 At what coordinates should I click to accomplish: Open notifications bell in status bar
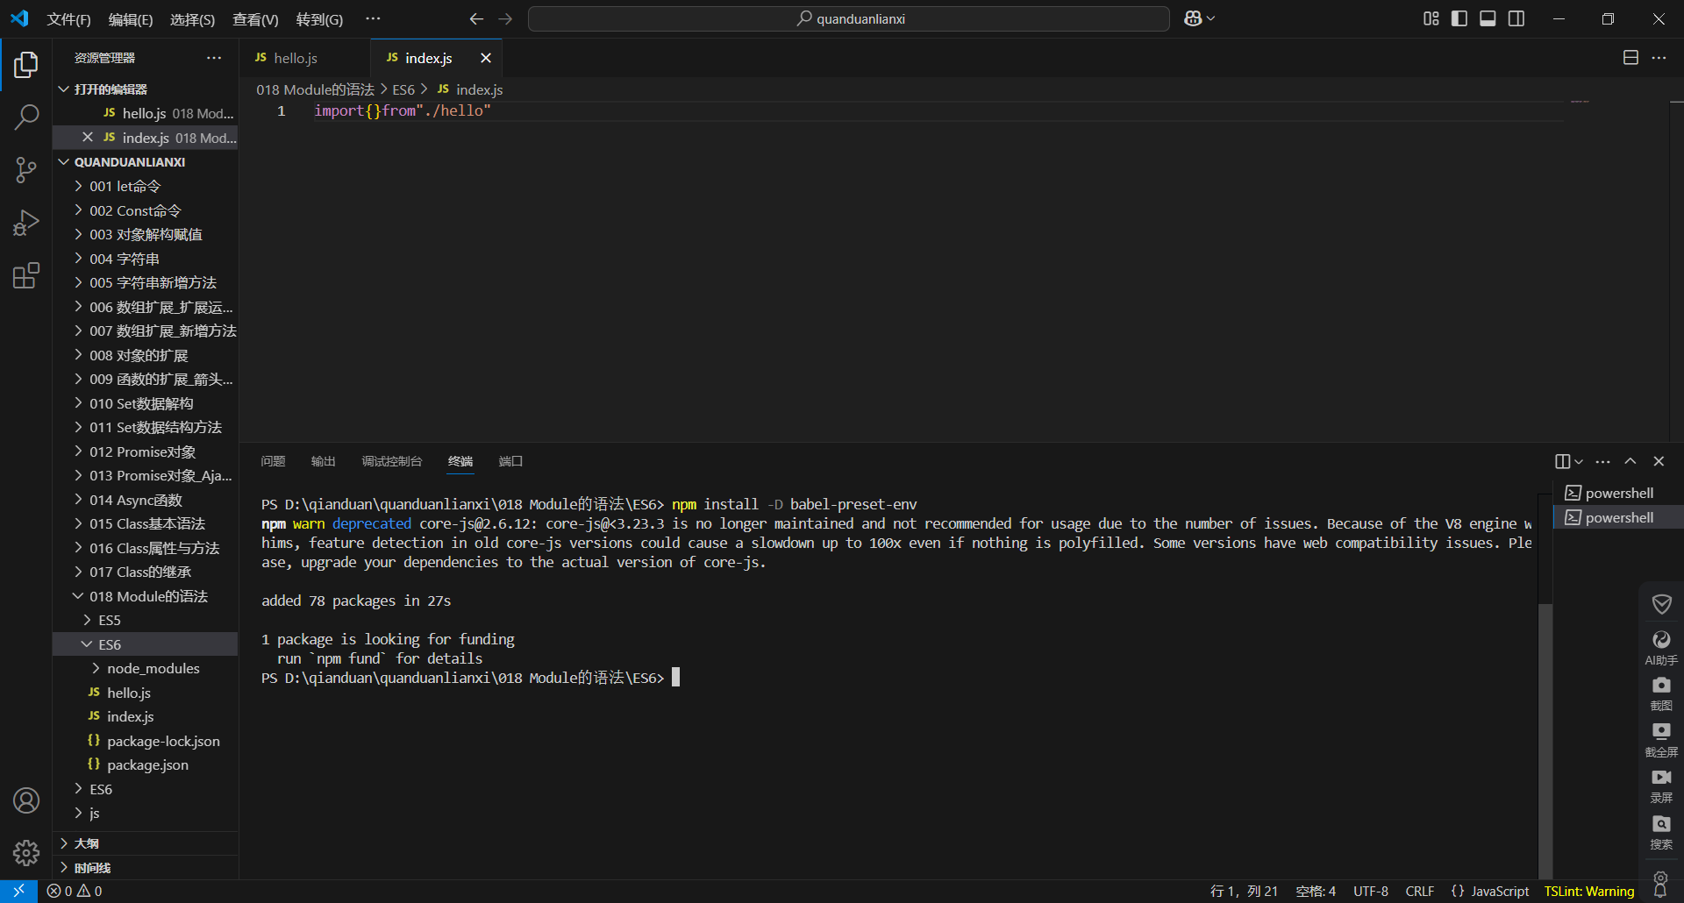click(x=1660, y=891)
